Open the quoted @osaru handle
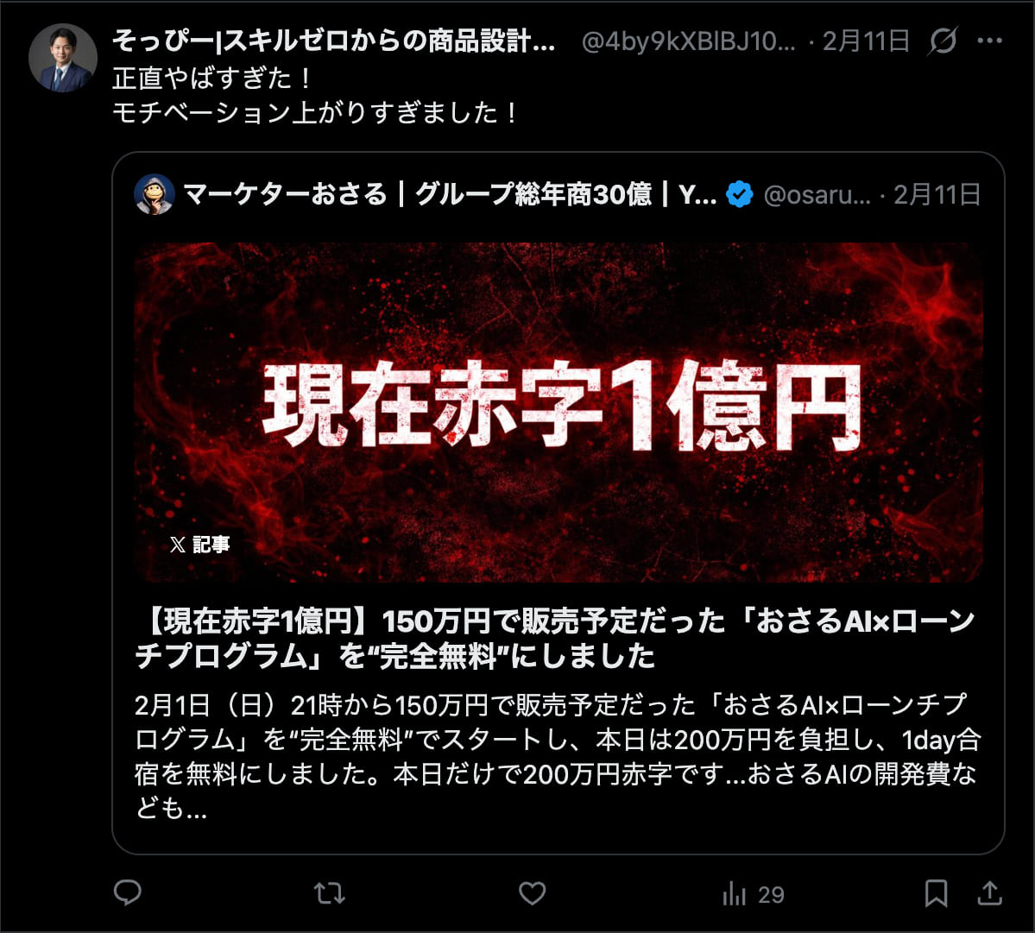This screenshot has width=1035, height=933. point(817,195)
